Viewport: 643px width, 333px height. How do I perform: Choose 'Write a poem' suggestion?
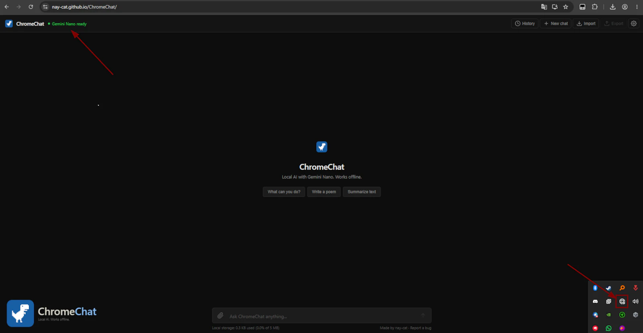point(324,192)
